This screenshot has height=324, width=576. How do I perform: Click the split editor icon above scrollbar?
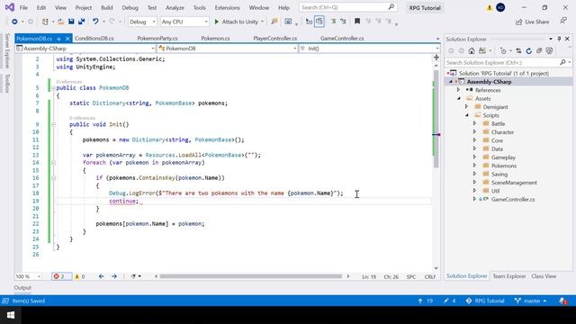coord(436,58)
